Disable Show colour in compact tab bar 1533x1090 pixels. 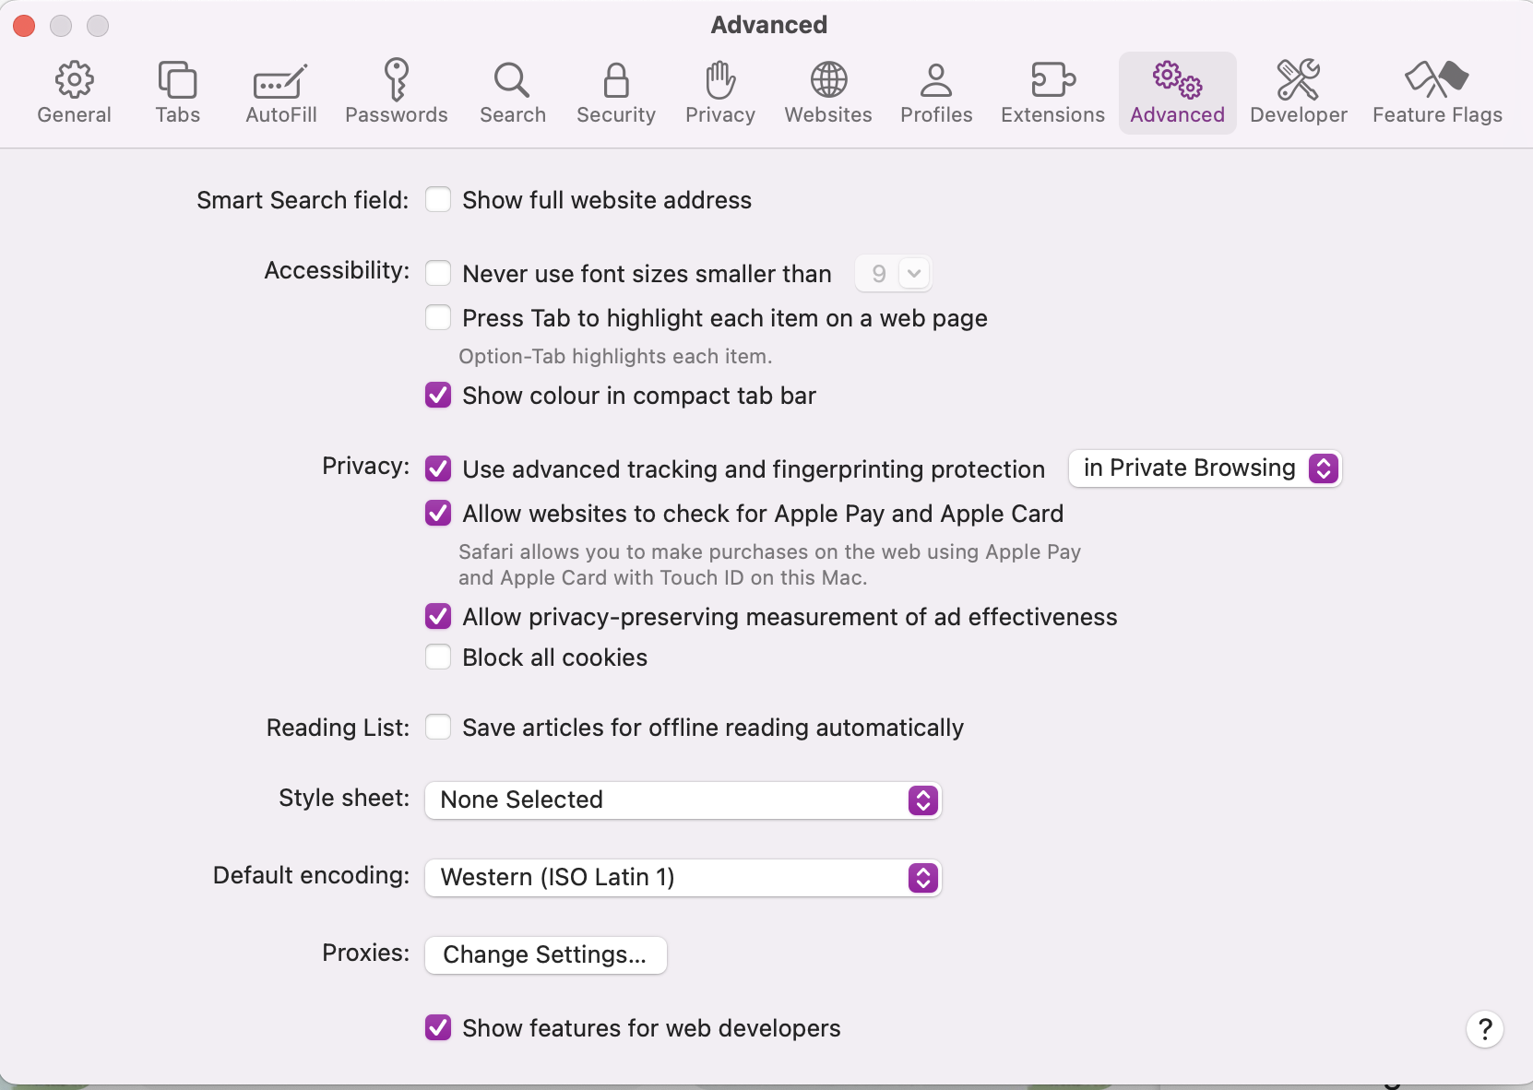pyautogui.click(x=438, y=395)
